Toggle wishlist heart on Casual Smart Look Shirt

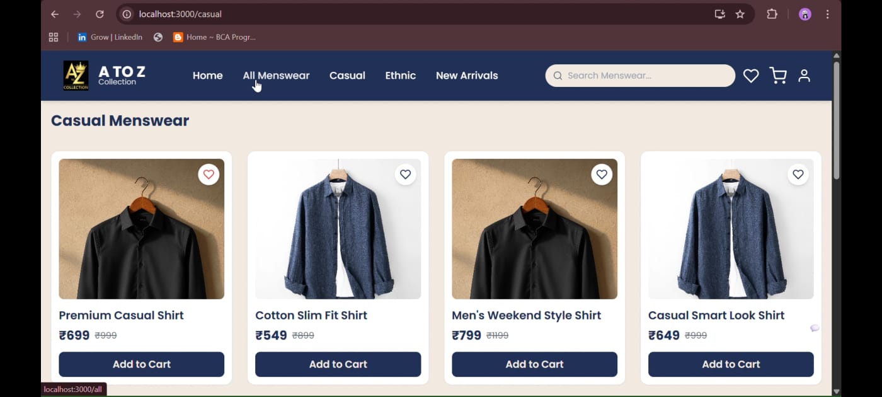(798, 175)
